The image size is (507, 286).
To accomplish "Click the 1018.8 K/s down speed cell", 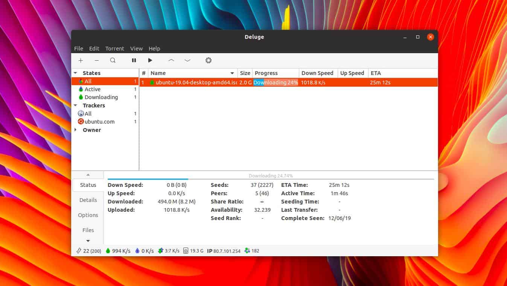I will pos(313,83).
